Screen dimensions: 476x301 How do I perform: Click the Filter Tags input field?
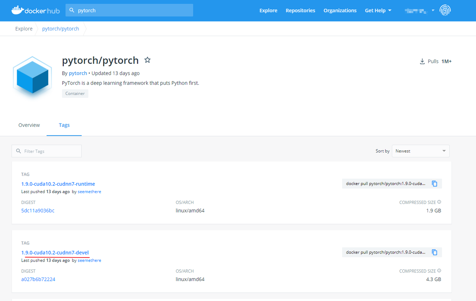click(x=46, y=151)
